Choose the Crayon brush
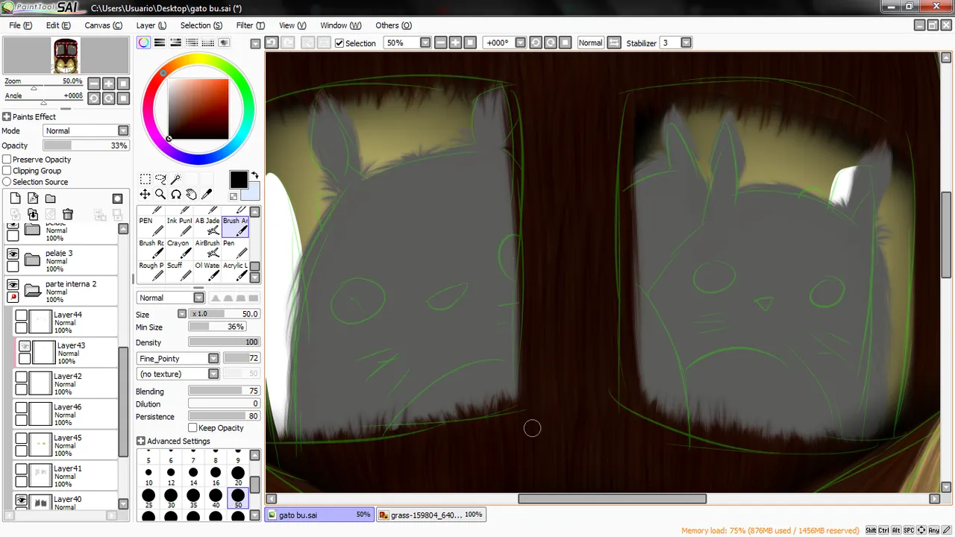The height and width of the screenshot is (537, 955). point(180,248)
